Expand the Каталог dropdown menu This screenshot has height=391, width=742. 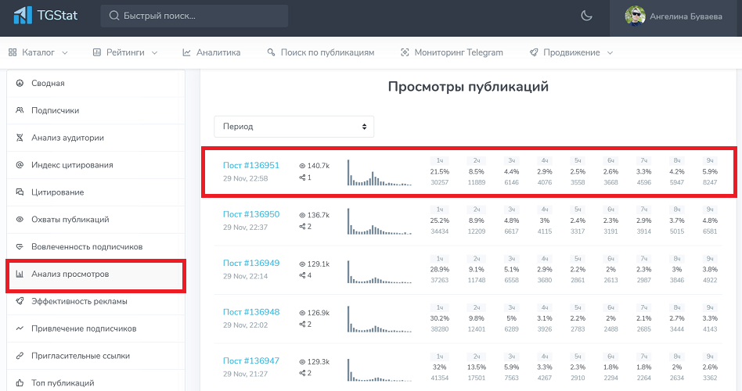pyautogui.click(x=38, y=52)
